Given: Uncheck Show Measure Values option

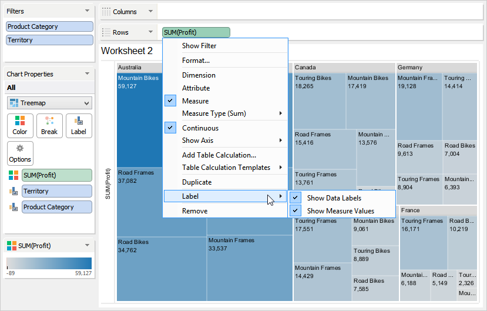Looking at the screenshot, I should pyautogui.click(x=295, y=210).
